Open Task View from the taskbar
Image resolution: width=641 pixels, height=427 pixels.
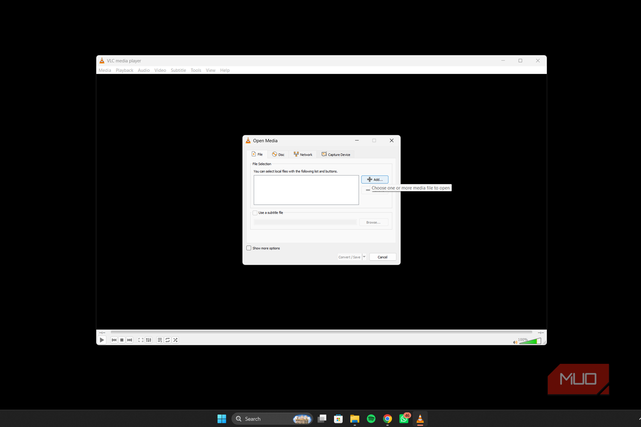tap(322, 418)
